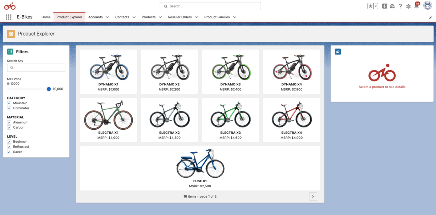Select the Dynamo X4 product tile
436x215 pixels.
(x=291, y=72)
